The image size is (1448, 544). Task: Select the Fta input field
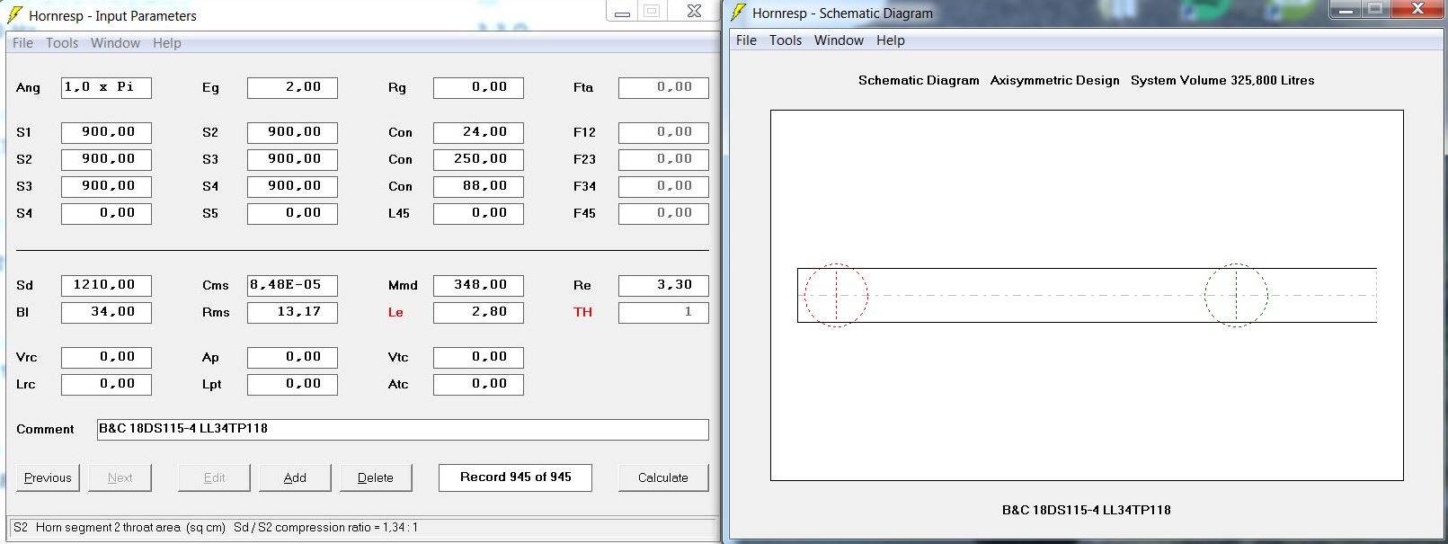(663, 87)
